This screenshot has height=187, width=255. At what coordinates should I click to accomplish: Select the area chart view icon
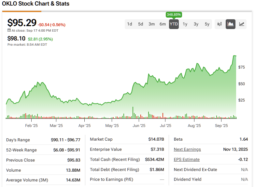click(x=231, y=24)
